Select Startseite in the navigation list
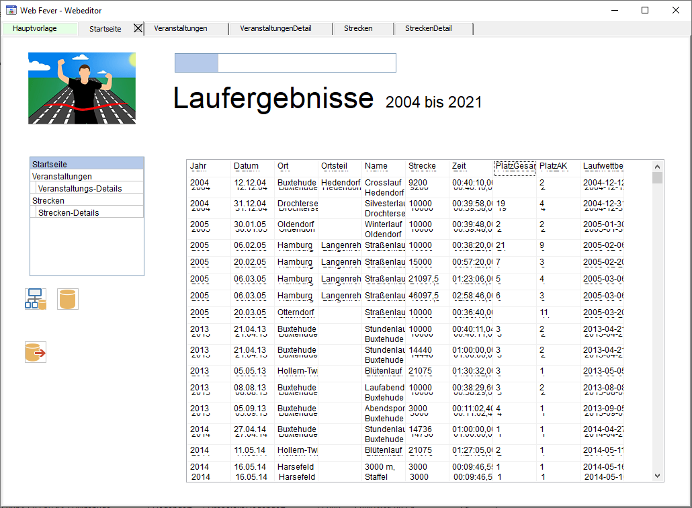This screenshot has width=692, height=508. coord(87,164)
